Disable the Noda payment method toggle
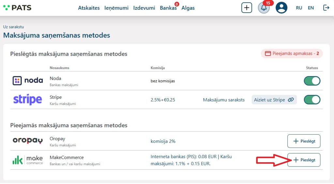The image size is (334, 184). (x=312, y=81)
